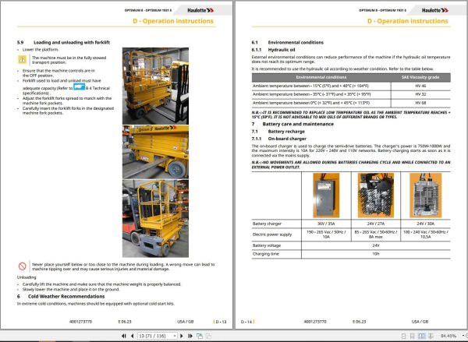Click 'Environmental conditions' table header

(321, 77)
